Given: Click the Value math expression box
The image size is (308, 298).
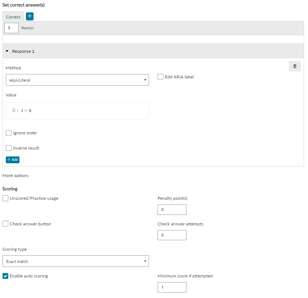Looking at the screenshot, I should 77,111.
